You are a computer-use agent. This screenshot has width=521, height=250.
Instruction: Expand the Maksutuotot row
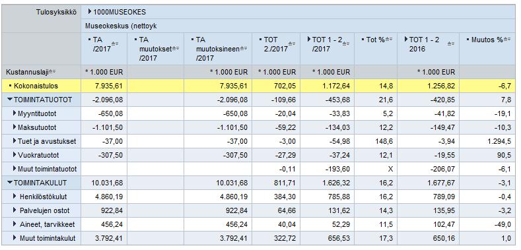coord(15,127)
